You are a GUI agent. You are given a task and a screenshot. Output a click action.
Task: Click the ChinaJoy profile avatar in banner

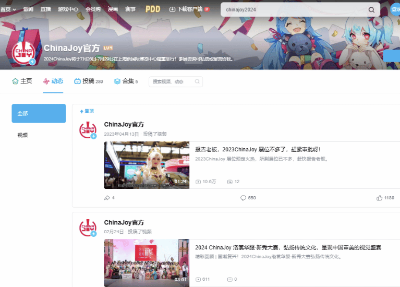[23, 53]
